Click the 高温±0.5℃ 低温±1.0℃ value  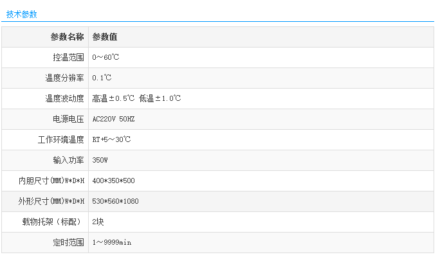click(x=136, y=98)
